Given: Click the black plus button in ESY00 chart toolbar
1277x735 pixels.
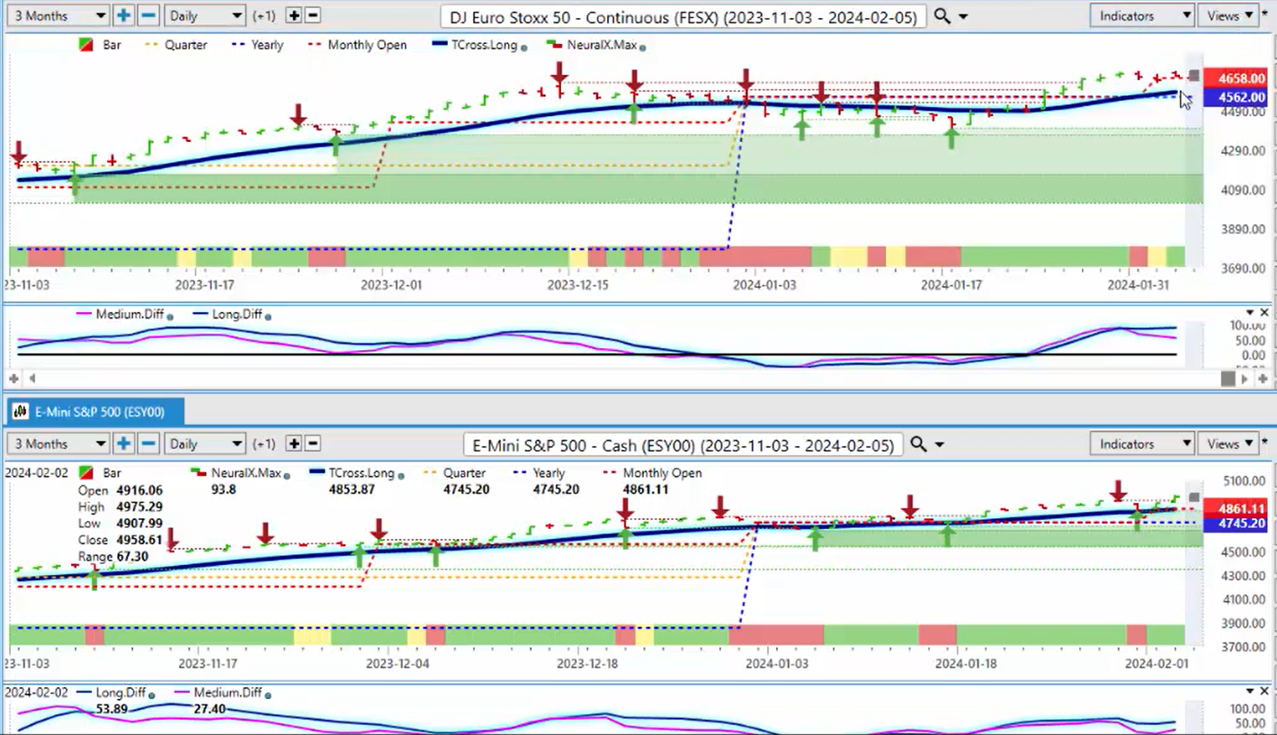Looking at the screenshot, I should [293, 444].
